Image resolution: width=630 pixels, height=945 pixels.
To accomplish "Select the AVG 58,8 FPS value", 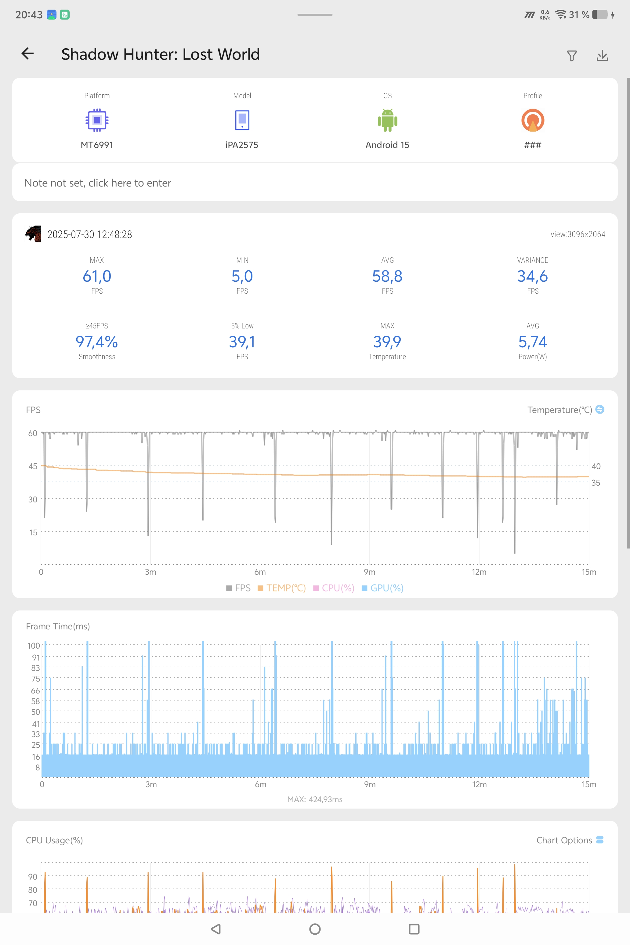I will pos(387,276).
